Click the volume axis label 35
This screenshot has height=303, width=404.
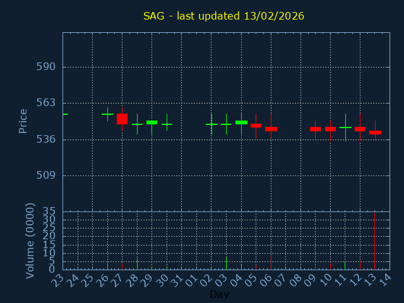pos(49,211)
